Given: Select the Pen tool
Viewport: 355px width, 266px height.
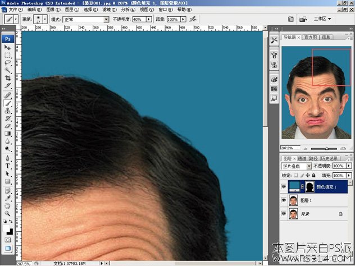Looking at the screenshot, I should click(8, 158).
